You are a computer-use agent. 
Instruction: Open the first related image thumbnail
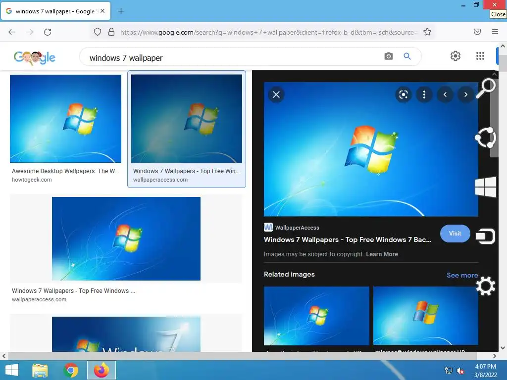(x=316, y=316)
